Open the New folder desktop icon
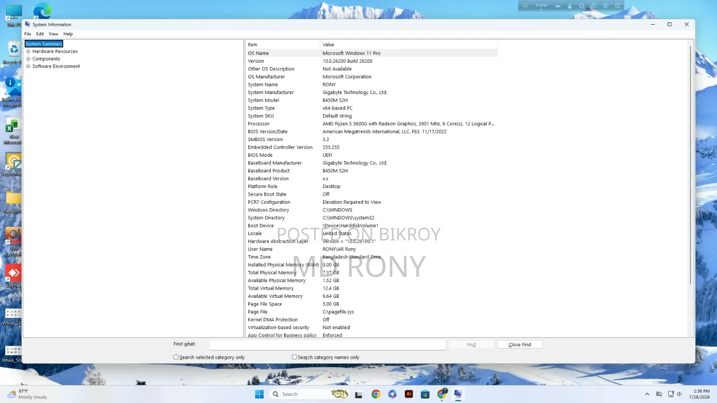 (13, 202)
